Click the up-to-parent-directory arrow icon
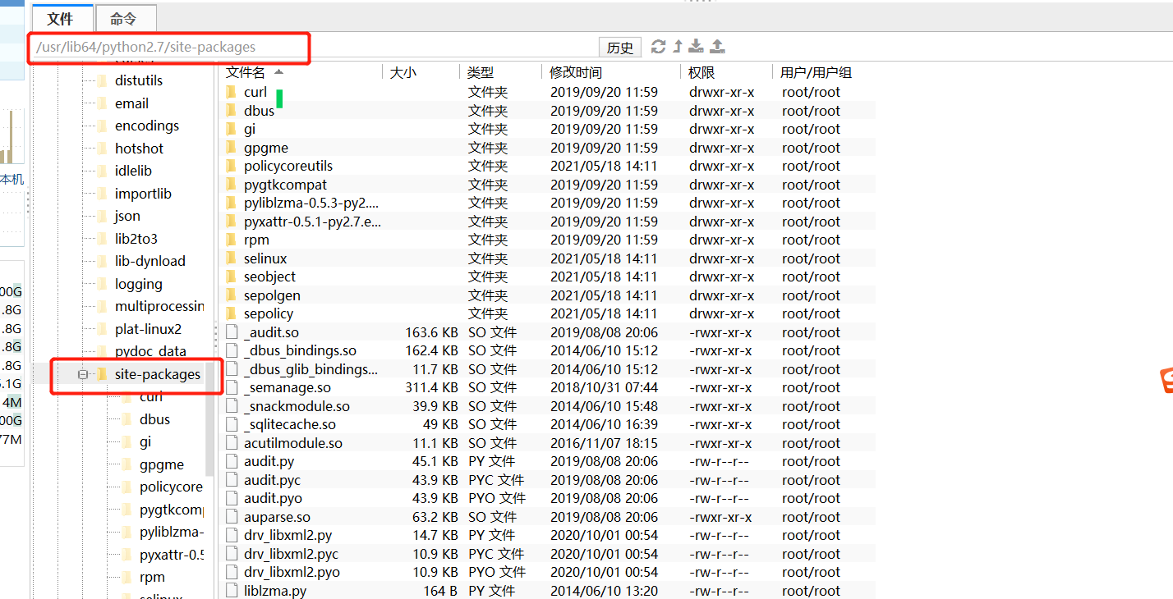The height and width of the screenshot is (599, 1173). (x=675, y=47)
